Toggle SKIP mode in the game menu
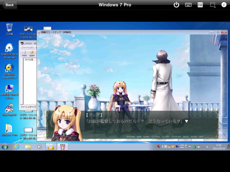This screenshot has width=230, height=172. coord(201,137)
